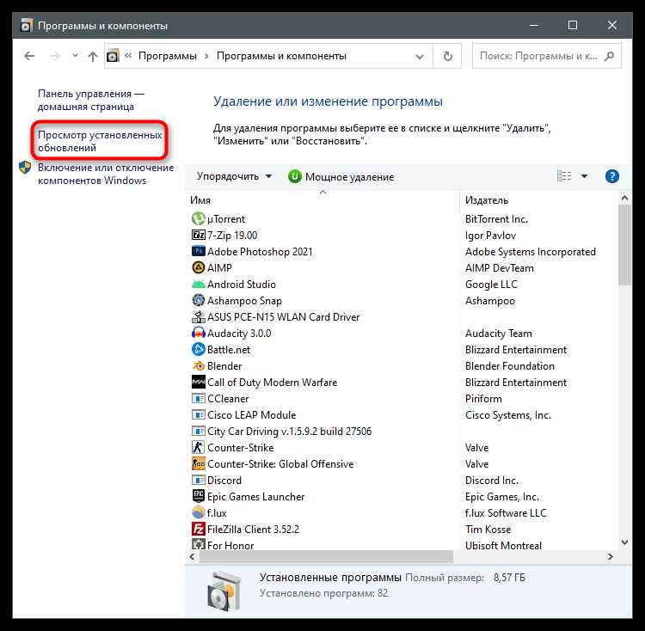Click publisher Igor Pavlov
645x631 pixels.
[490, 236]
